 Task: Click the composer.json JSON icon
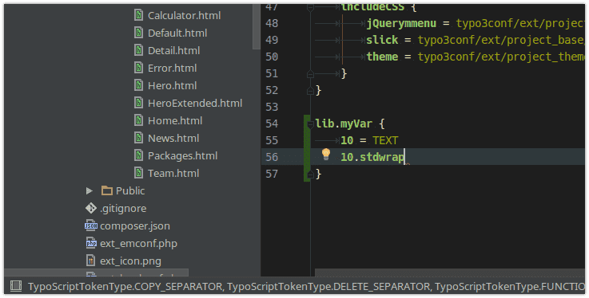point(91,225)
